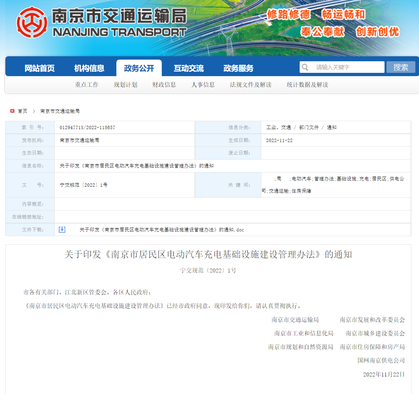The image size is (419, 394).
Task: Open the 网站首页 navigation tab
Action: tap(39, 68)
